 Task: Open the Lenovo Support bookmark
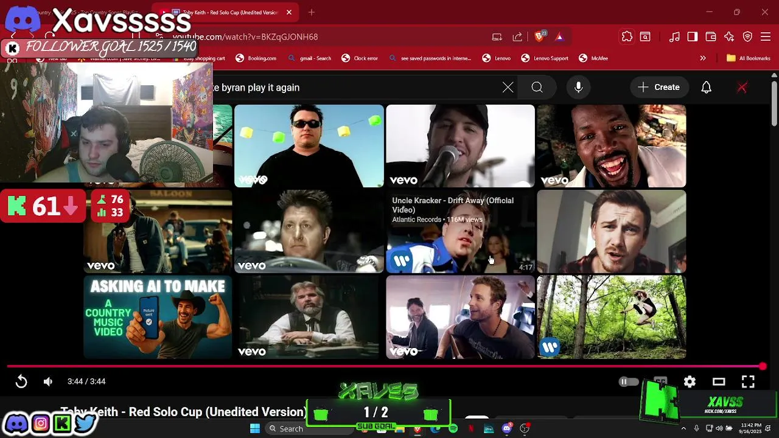[x=545, y=58]
